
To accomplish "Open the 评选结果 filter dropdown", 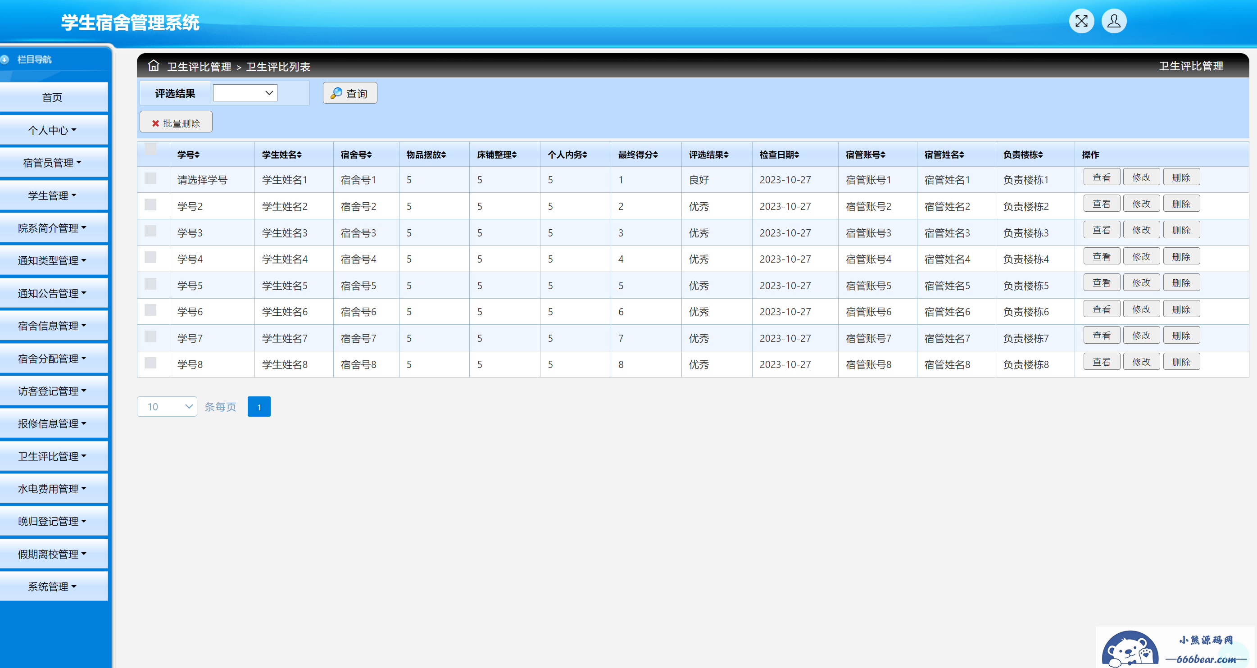I will pyautogui.click(x=245, y=93).
